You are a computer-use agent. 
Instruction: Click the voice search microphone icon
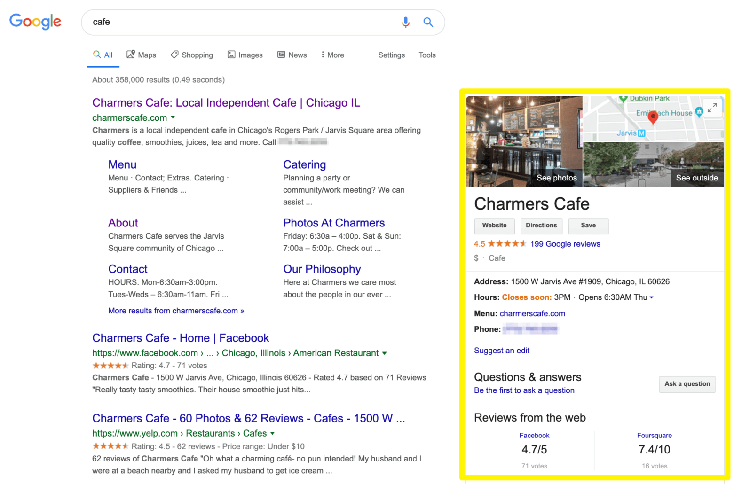coord(405,22)
